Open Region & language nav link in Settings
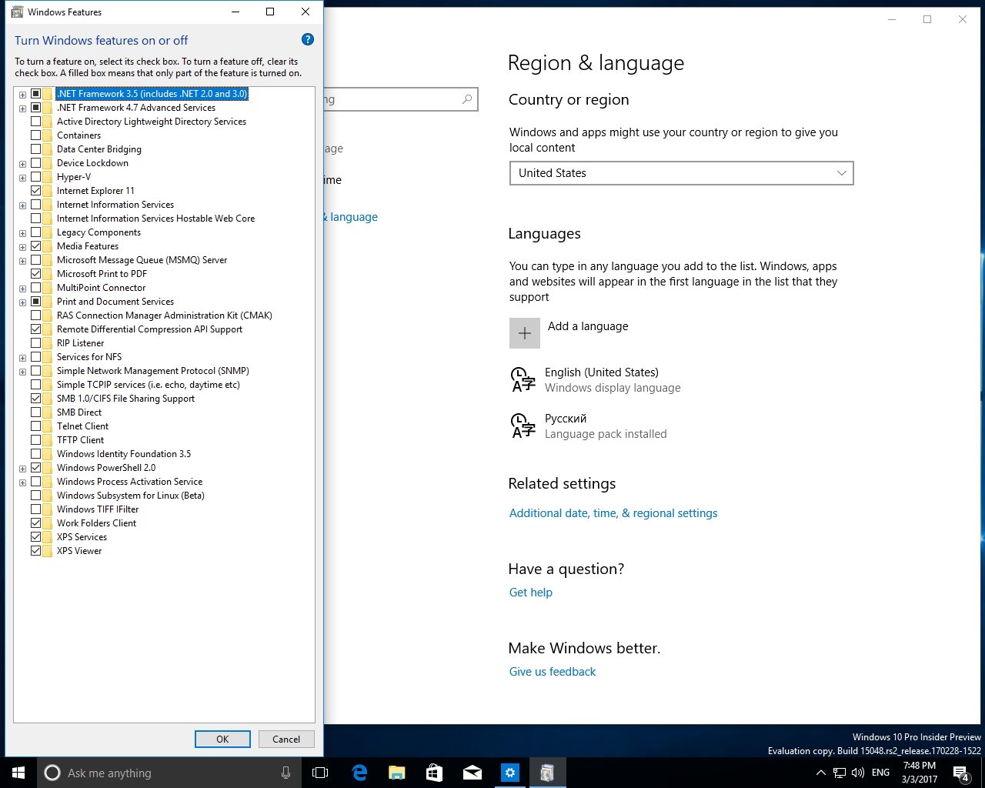Screen dimensions: 985x788 351,217
